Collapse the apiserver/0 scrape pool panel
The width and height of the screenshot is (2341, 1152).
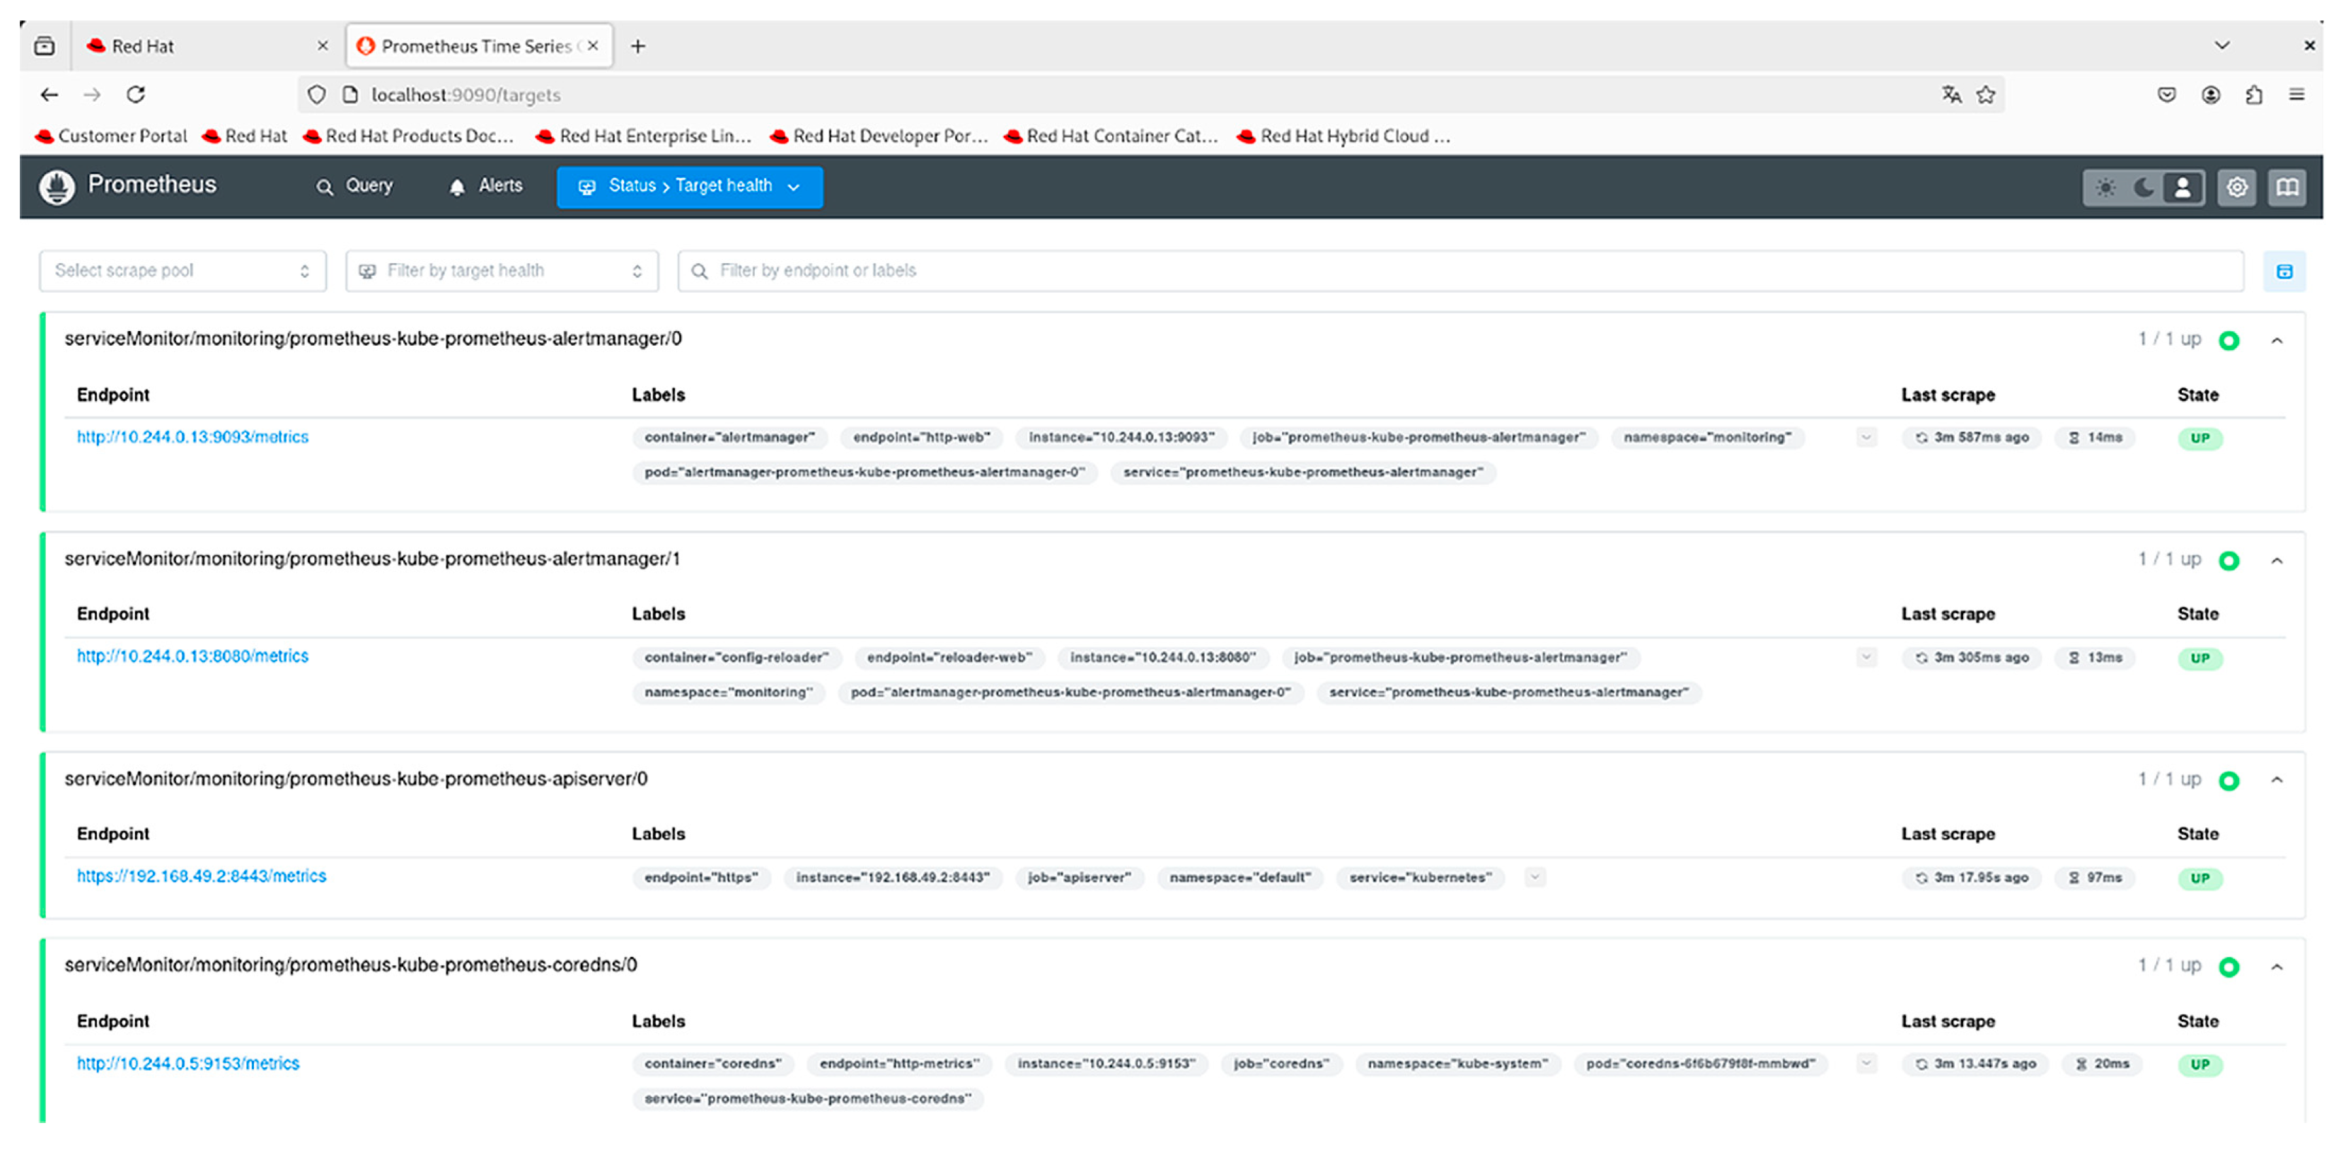(x=2277, y=779)
